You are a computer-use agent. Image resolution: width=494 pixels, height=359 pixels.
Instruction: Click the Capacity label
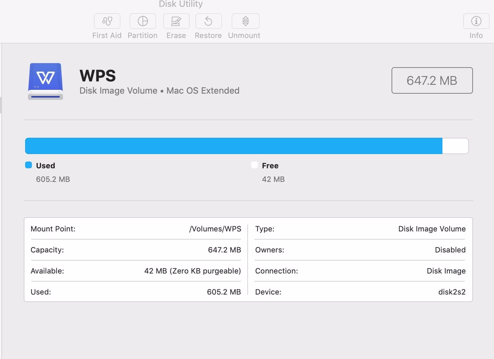pyautogui.click(x=47, y=250)
